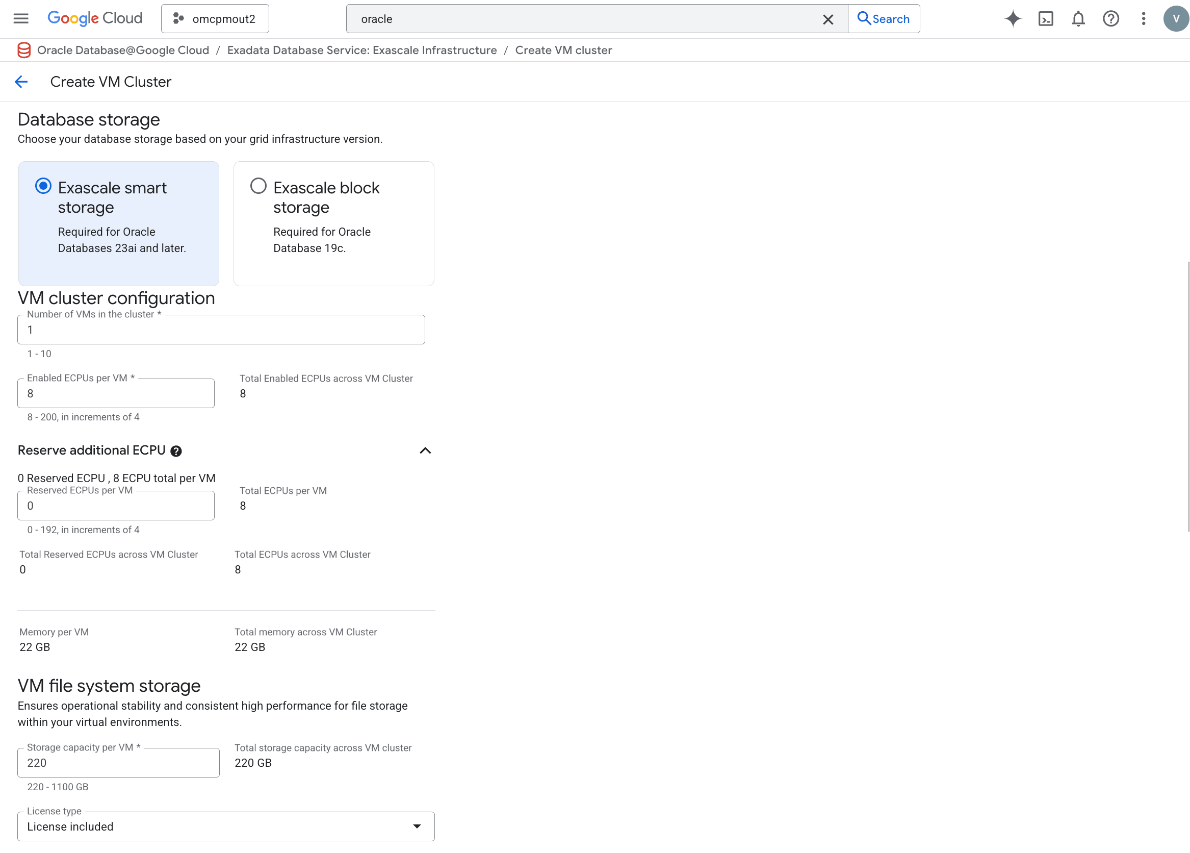The width and height of the screenshot is (1190, 853).
Task: Click the Create VM cluster breadcrumb
Action: [563, 50]
